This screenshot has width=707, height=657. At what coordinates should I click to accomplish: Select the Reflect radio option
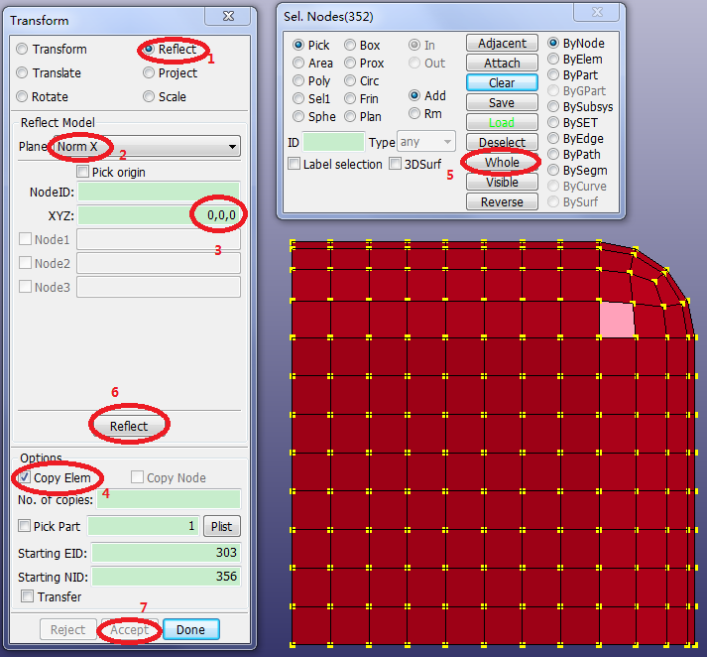(149, 49)
